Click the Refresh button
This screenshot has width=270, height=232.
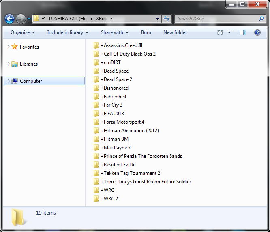click(167, 19)
